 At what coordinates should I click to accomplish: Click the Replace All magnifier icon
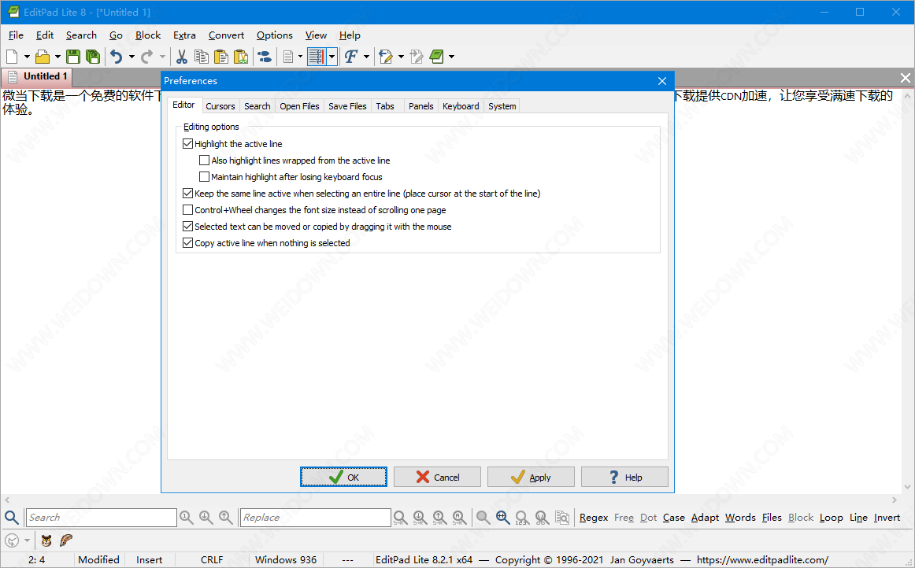[459, 518]
